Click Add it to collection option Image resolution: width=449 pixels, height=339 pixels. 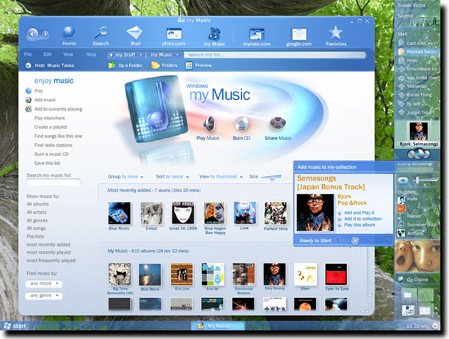362,219
